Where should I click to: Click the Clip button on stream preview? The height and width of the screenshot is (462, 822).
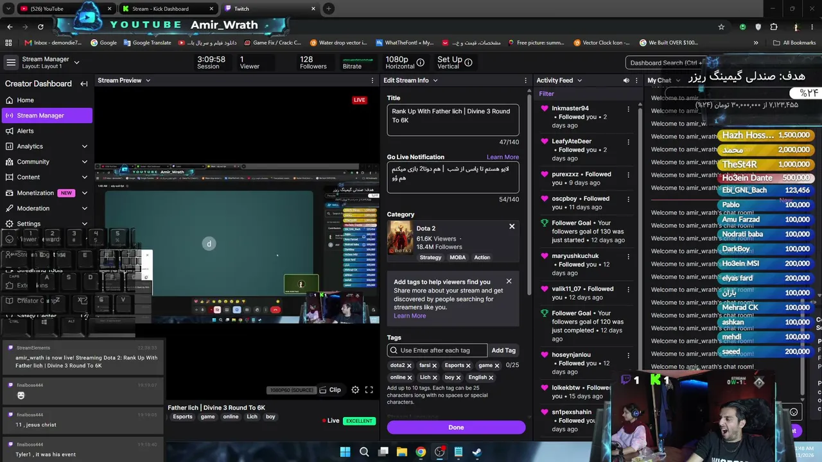(x=331, y=389)
